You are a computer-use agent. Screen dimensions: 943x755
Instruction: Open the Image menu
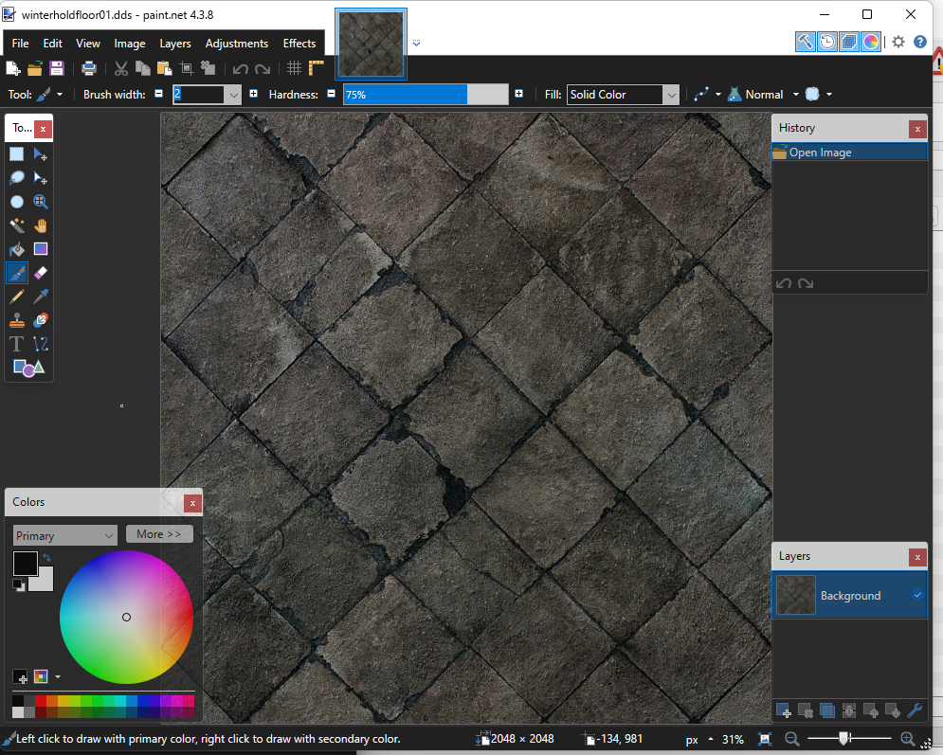(x=130, y=44)
